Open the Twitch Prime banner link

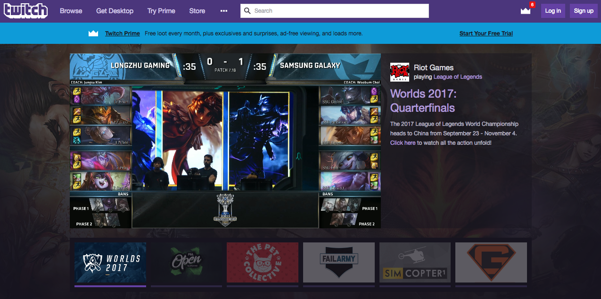[123, 33]
